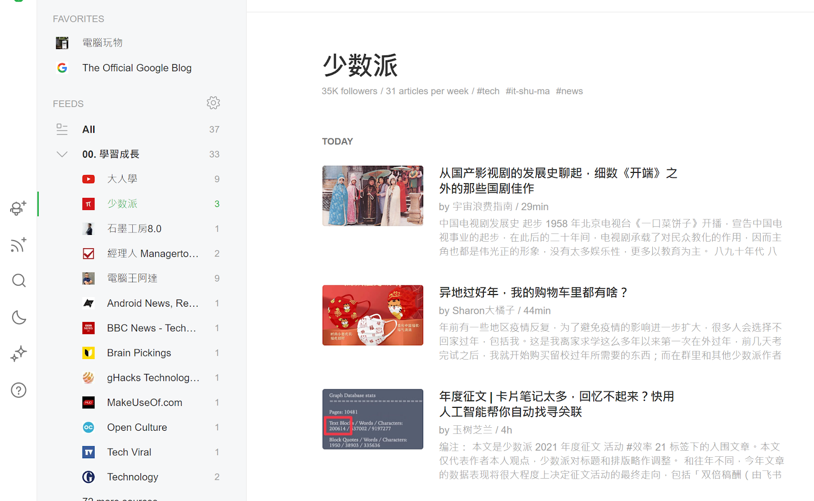Click the Tech Viral feed icon
The width and height of the screenshot is (814, 501).
click(x=89, y=452)
